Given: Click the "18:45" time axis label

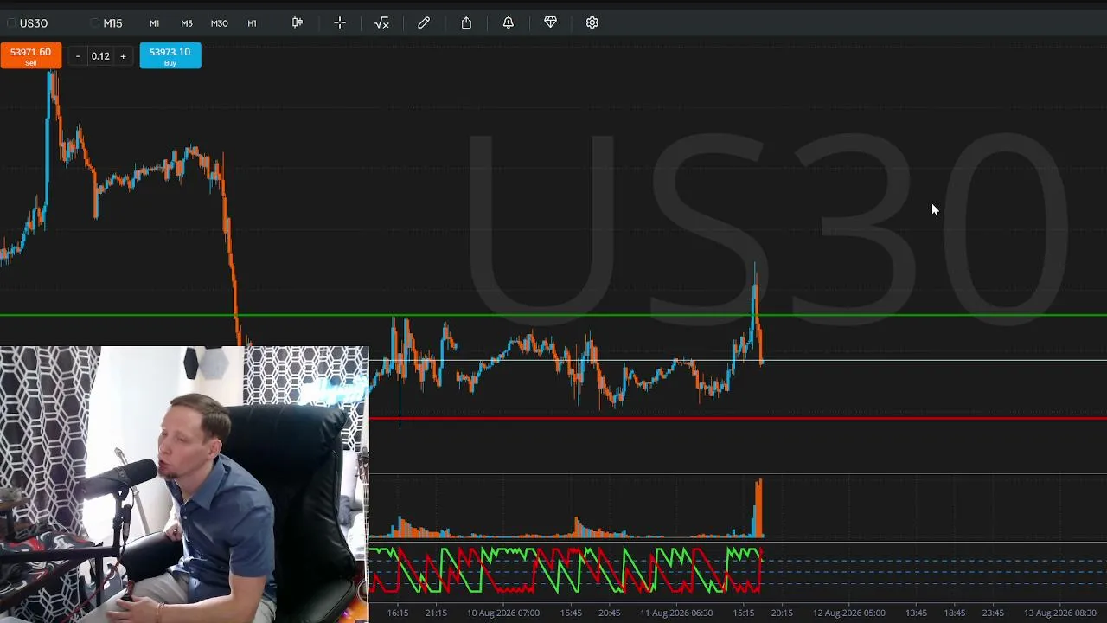Looking at the screenshot, I should point(955,613).
